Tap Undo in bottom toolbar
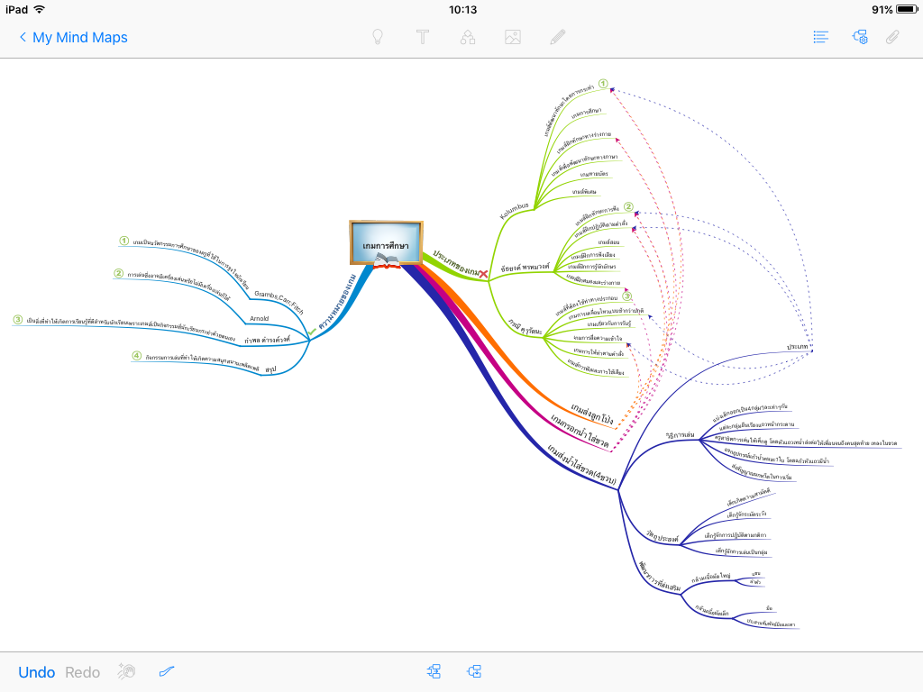The image size is (923, 692). point(37,672)
